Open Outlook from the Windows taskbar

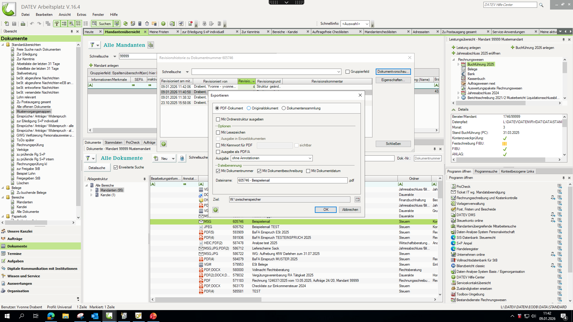(x=95, y=316)
